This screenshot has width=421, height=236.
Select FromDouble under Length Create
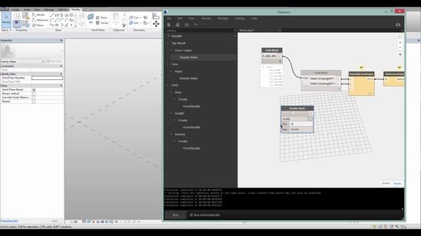click(191, 127)
